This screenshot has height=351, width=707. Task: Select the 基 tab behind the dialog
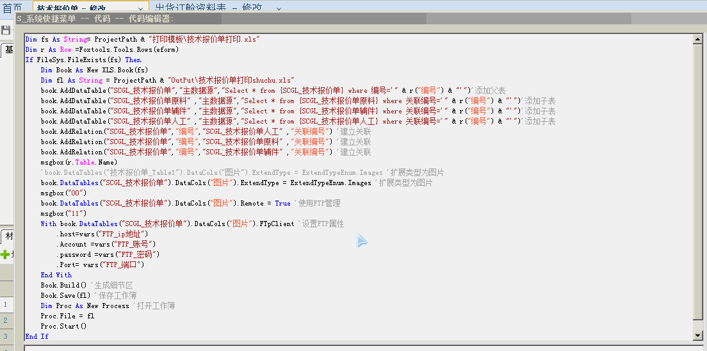point(8,50)
